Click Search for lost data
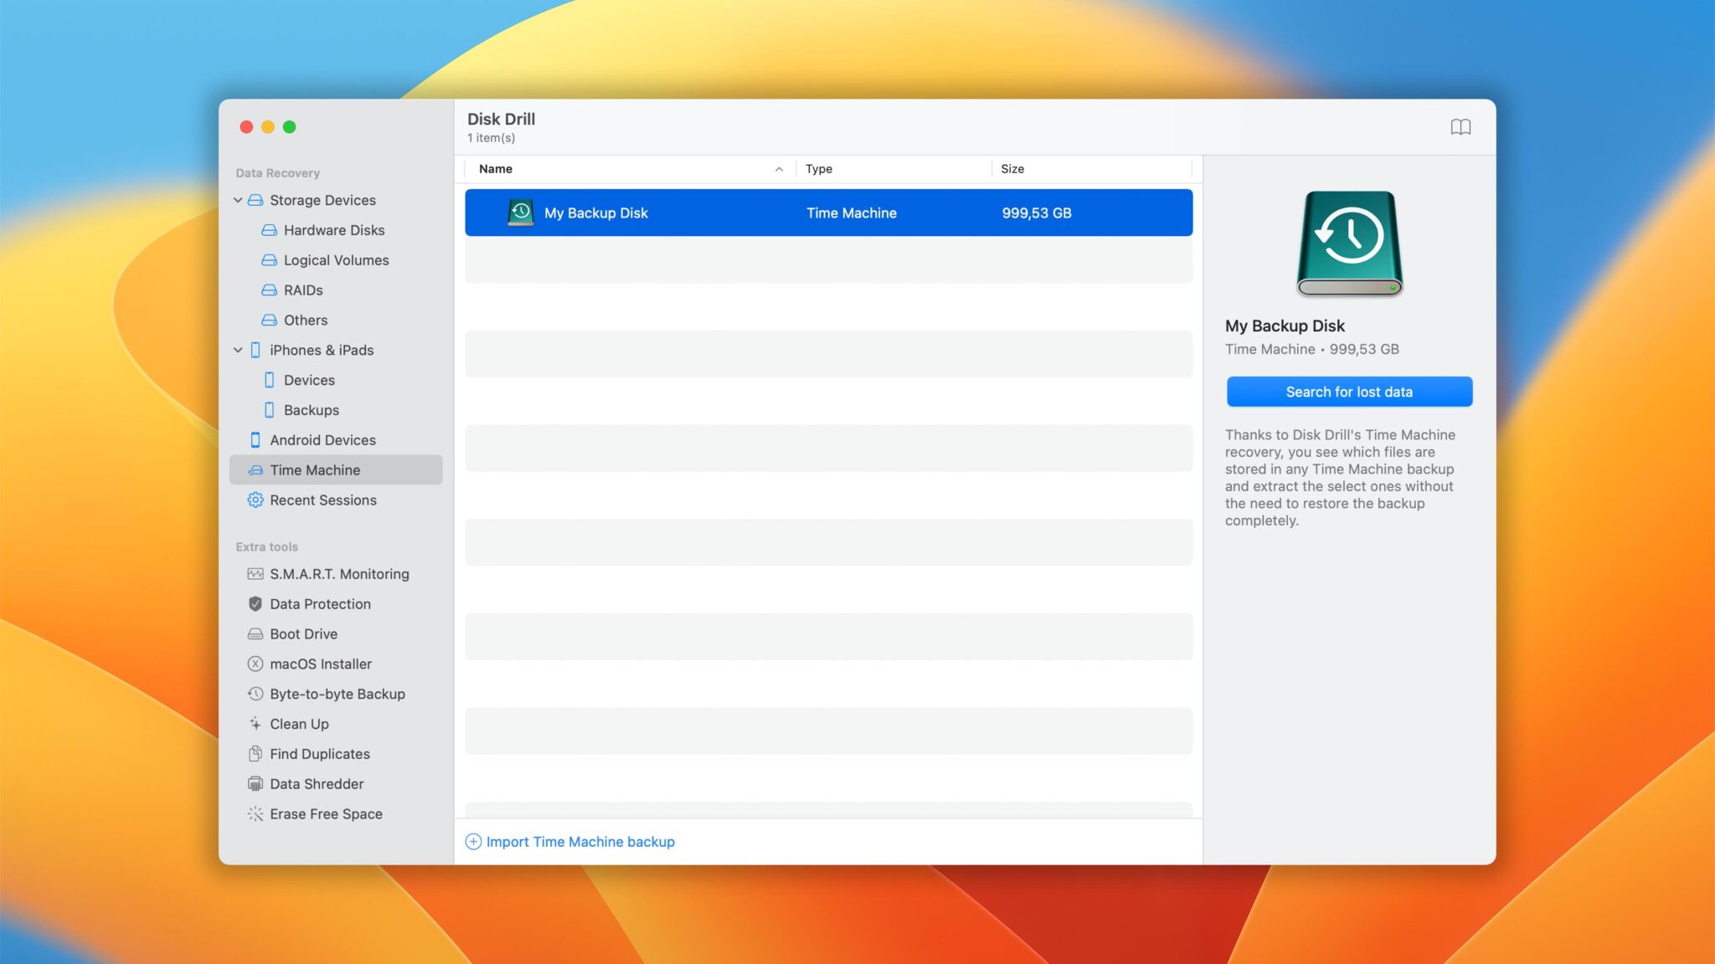 click(1349, 391)
